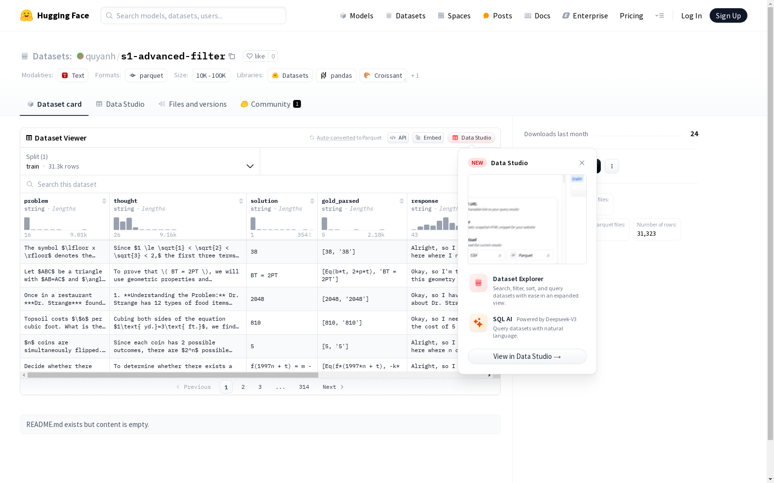Open the quyanh user profile link

pyautogui.click(x=101, y=56)
